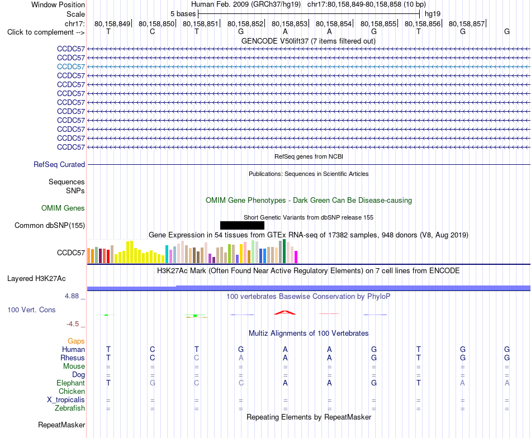Click 'Short Genetic Variants from dbSNP release 155'
531x438 pixels.
309,217
